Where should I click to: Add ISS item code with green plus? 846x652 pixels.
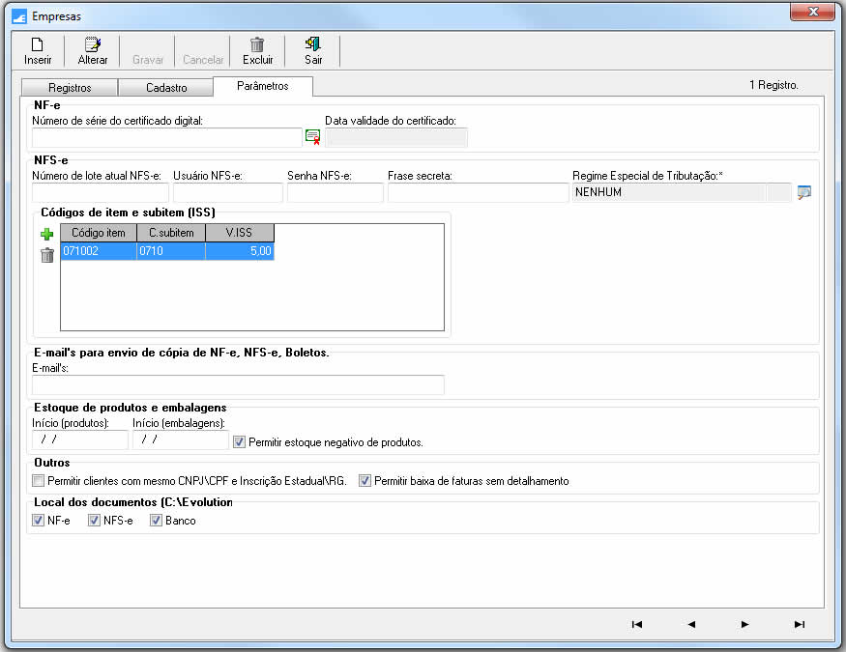tap(46, 234)
